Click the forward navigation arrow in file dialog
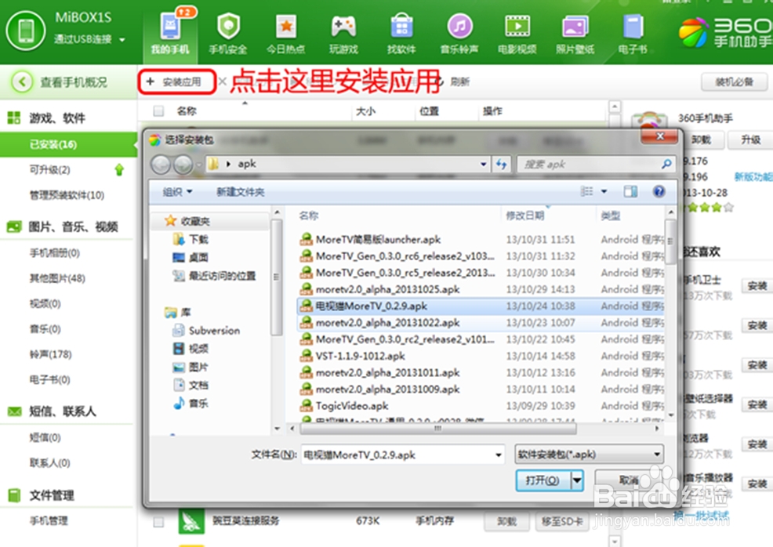This screenshot has width=773, height=547. click(x=183, y=165)
